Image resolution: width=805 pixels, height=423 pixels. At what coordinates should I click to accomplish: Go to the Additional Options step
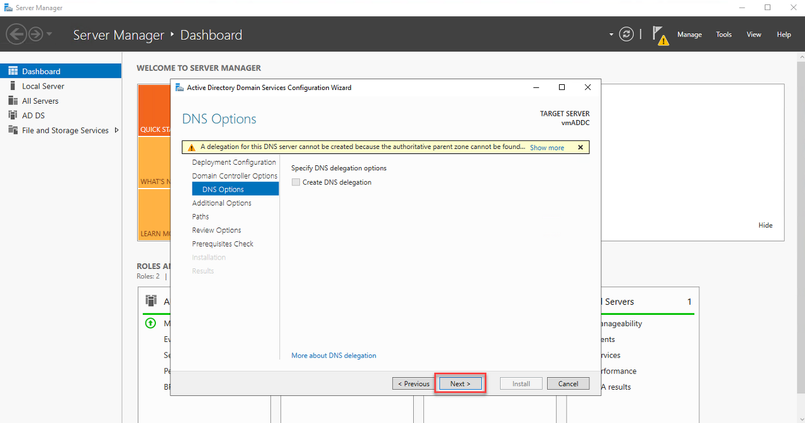pyautogui.click(x=221, y=203)
